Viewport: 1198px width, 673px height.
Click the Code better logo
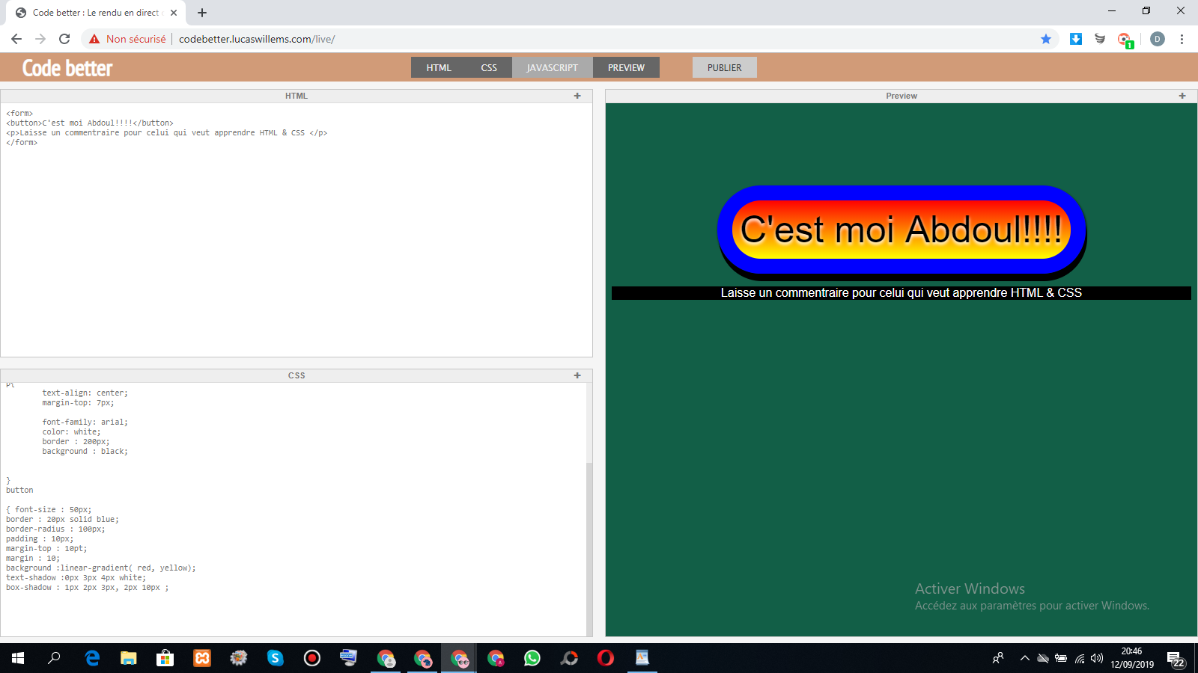pos(67,68)
